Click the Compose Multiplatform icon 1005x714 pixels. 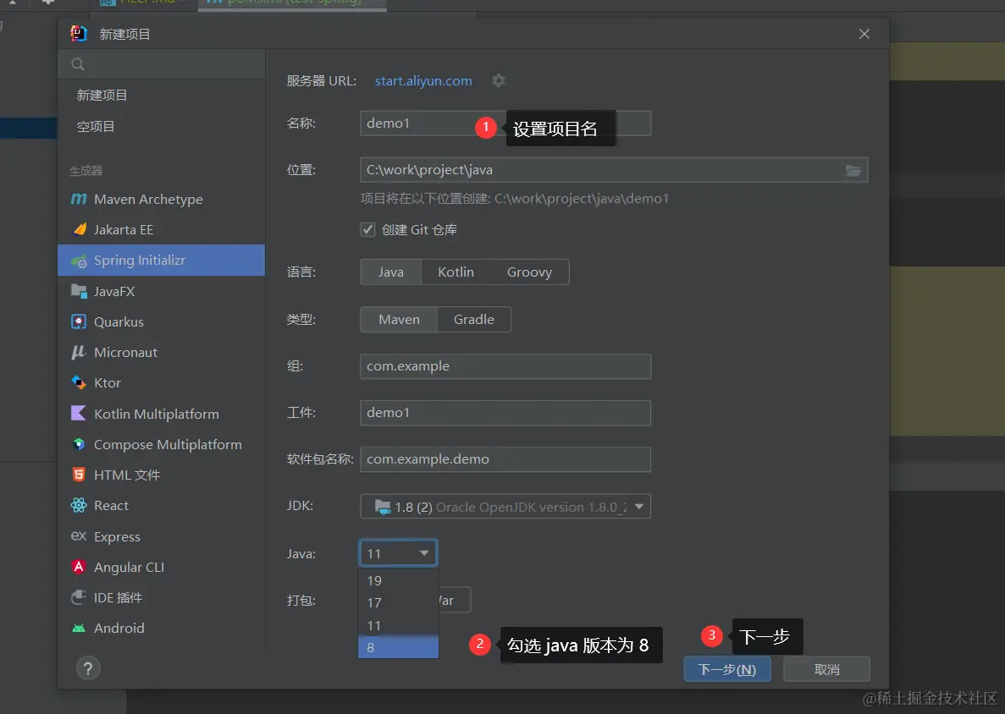pyautogui.click(x=79, y=444)
